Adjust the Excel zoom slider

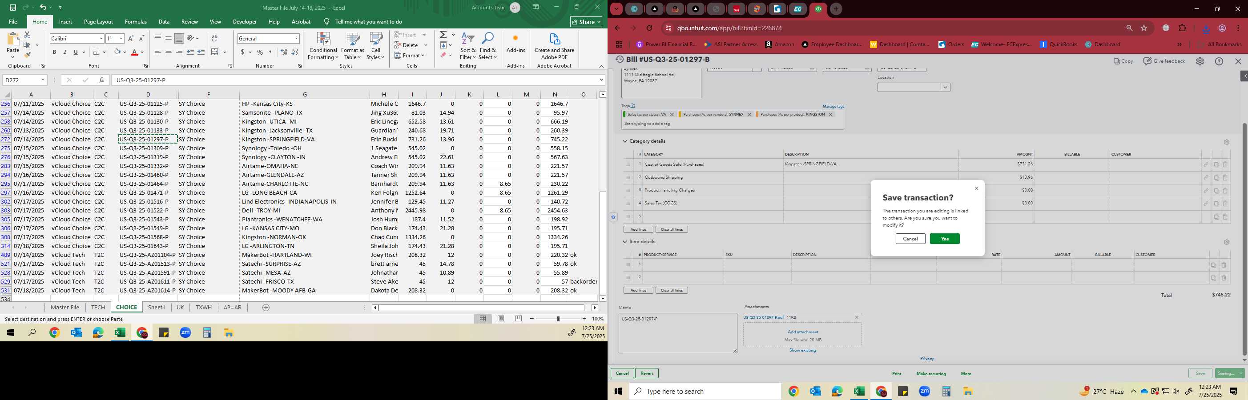[558, 319]
